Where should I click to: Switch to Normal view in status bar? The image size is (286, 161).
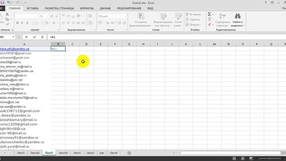[x=234, y=158]
